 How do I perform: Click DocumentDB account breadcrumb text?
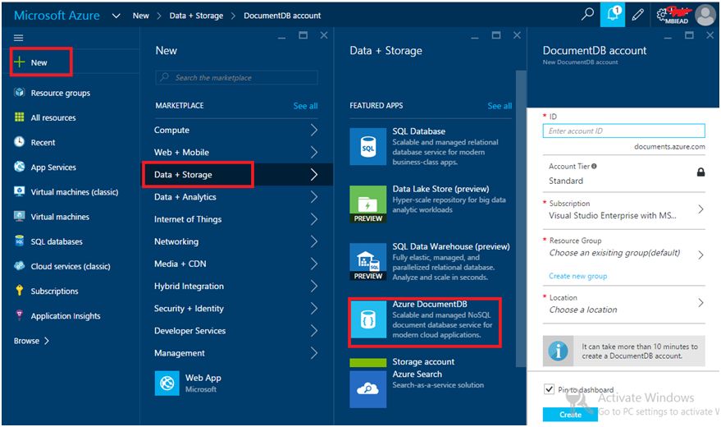tap(282, 15)
